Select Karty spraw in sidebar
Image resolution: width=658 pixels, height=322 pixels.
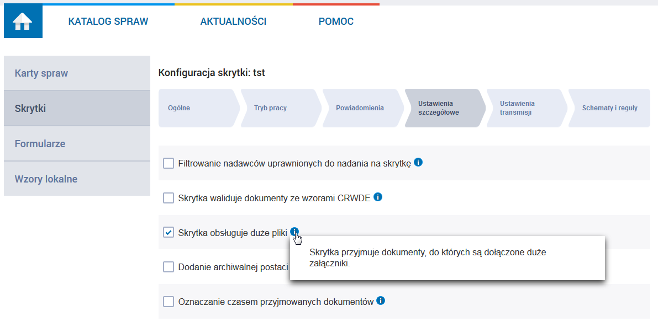(x=77, y=73)
